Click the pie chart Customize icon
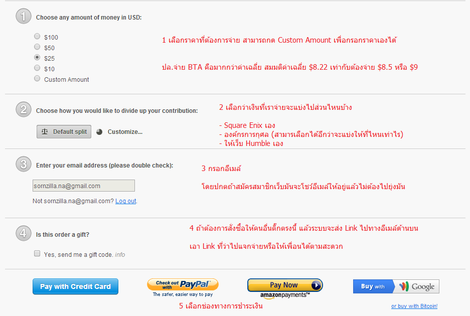 tap(99, 132)
